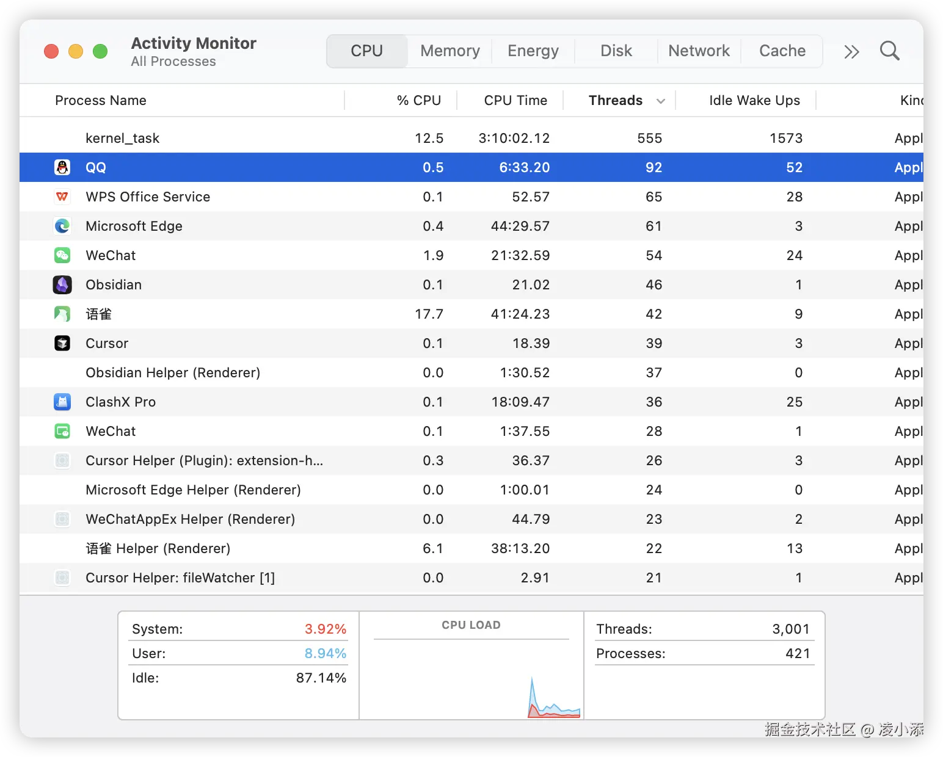Image resolution: width=943 pixels, height=757 pixels.
Task: Select the Obsidian process name
Action: click(114, 284)
